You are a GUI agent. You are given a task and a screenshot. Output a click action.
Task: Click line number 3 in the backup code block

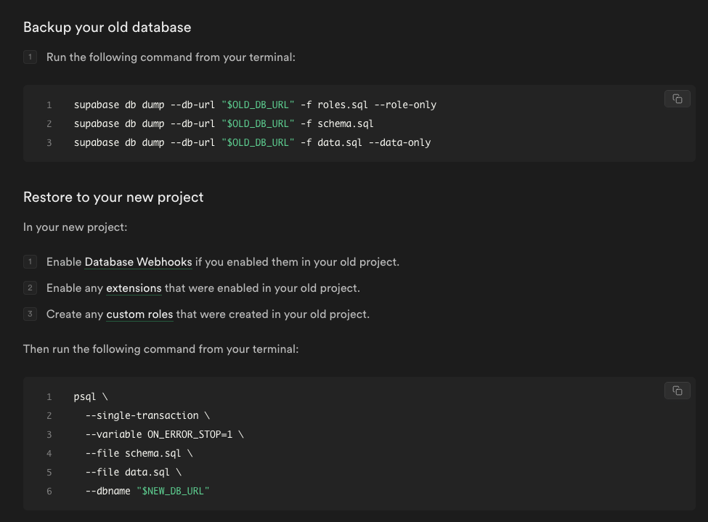(x=49, y=142)
